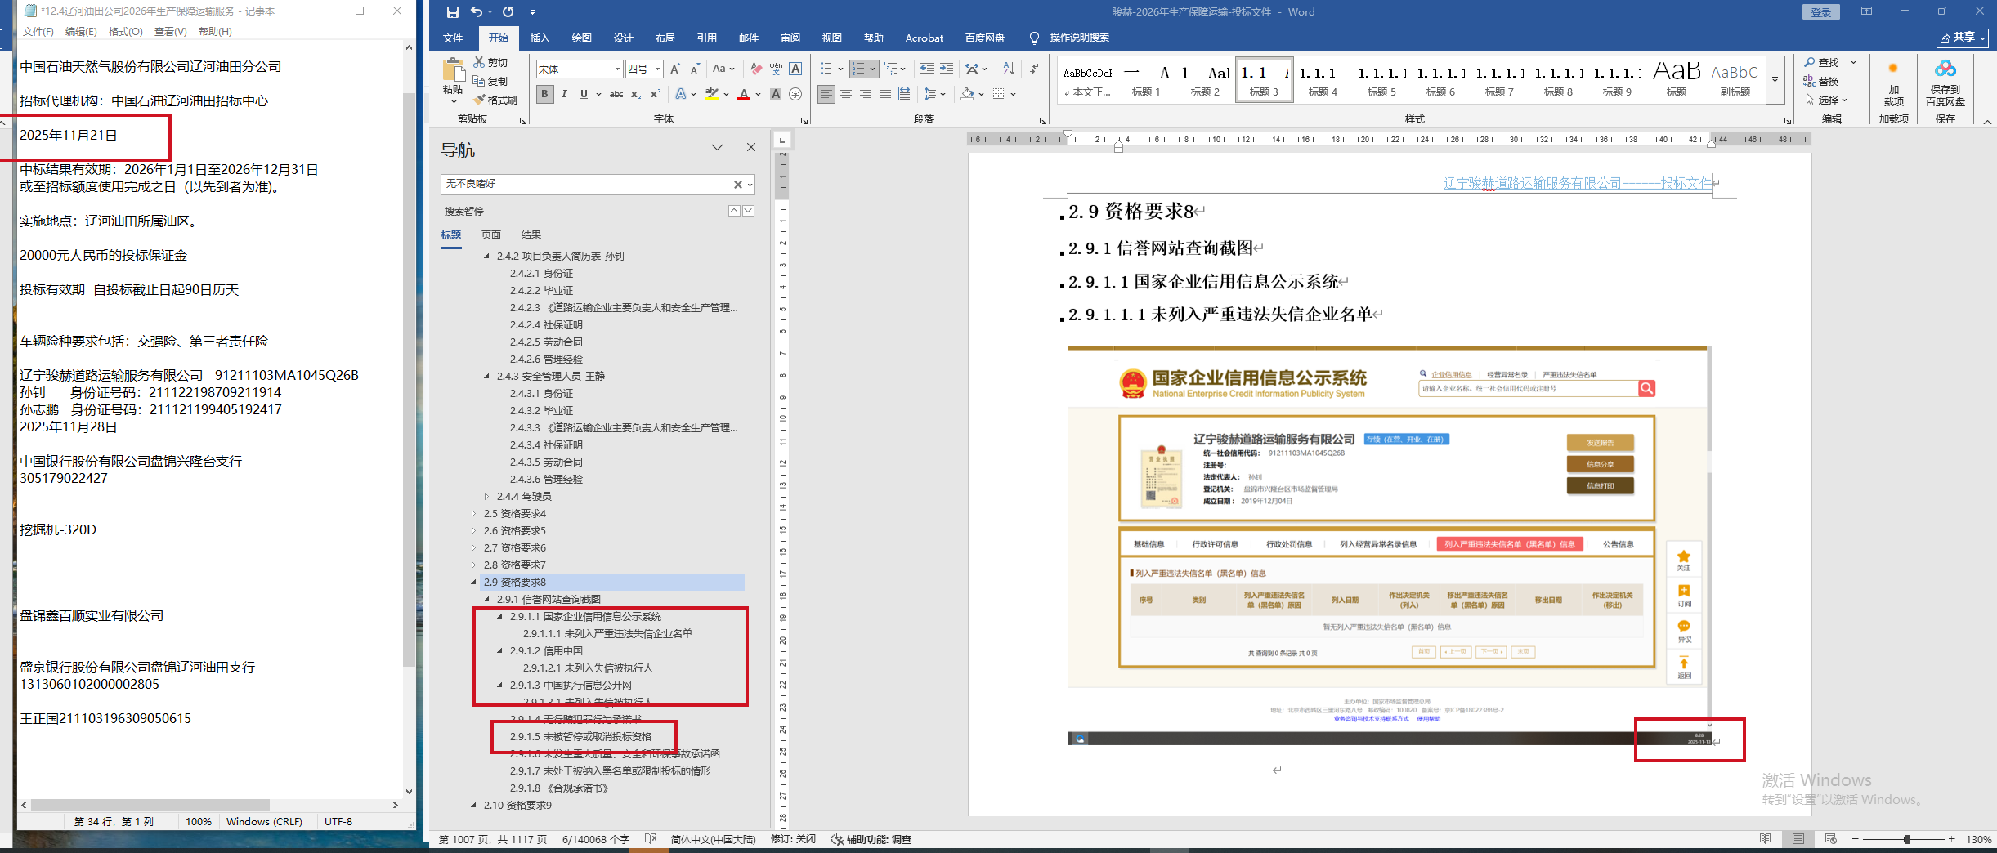The width and height of the screenshot is (1997, 853).
Task: Apply Subscript formatting
Action: (x=636, y=94)
